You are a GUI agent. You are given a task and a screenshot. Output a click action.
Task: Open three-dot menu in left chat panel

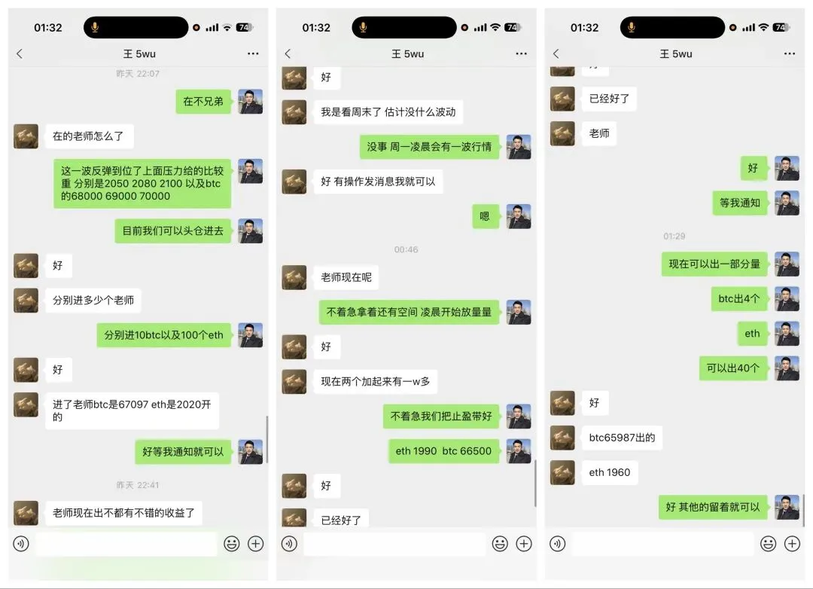[253, 53]
